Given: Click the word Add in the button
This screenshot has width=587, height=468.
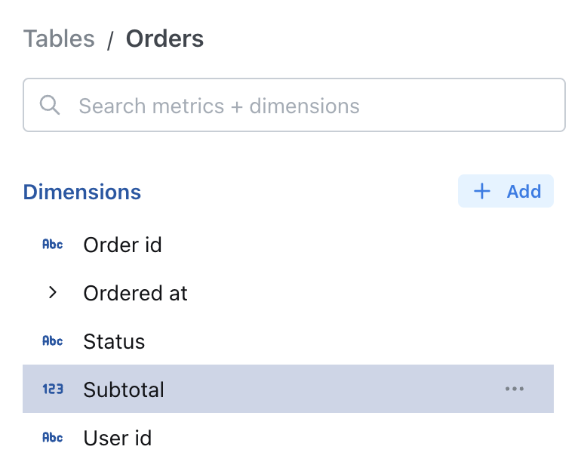Looking at the screenshot, I should pos(524,191).
